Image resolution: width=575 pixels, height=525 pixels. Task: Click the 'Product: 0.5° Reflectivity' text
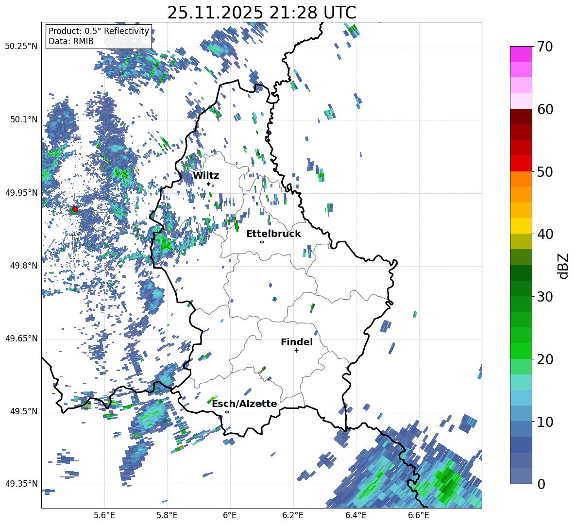click(x=99, y=31)
